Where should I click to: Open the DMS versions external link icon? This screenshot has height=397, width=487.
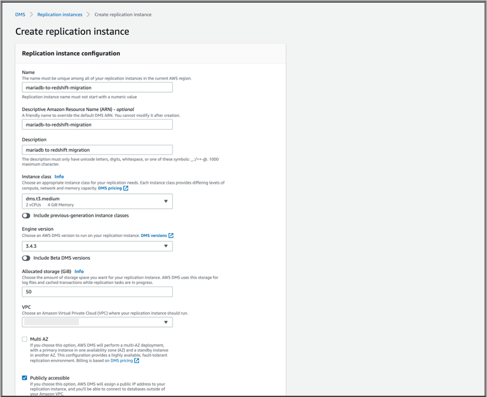tap(171, 235)
